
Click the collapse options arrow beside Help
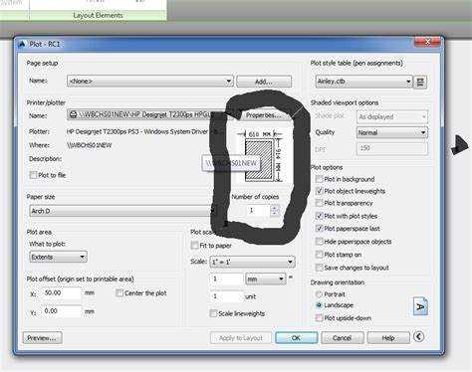click(x=419, y=337)
